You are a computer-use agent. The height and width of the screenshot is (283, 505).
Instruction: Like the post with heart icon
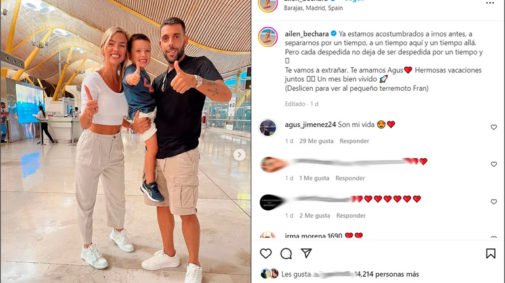(266, 254)
